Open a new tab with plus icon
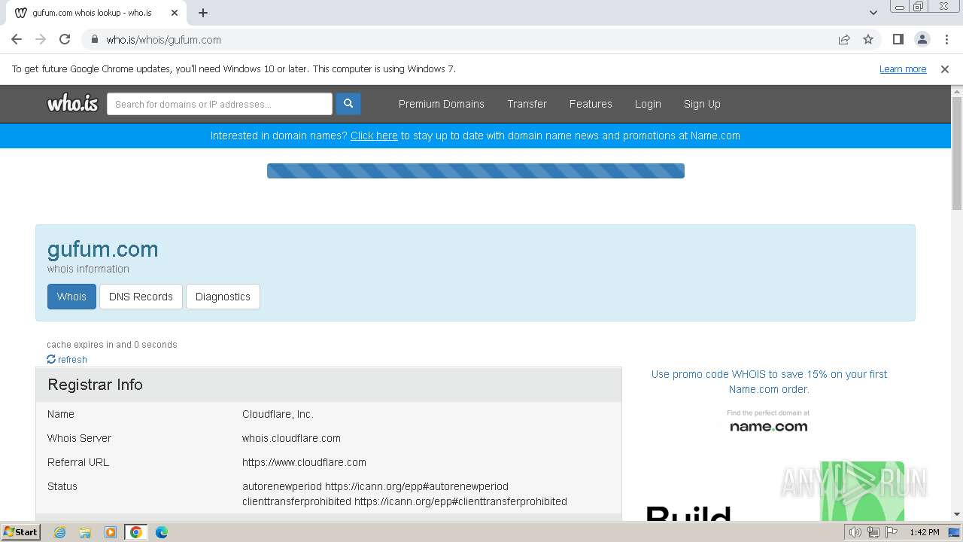The image size is (963, 542). [x=203, y=13]
